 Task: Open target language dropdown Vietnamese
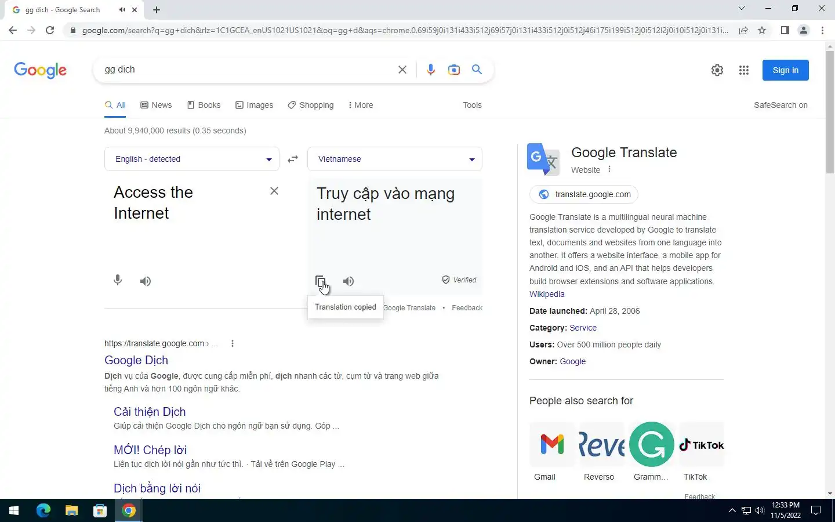[x=395, y=159]
